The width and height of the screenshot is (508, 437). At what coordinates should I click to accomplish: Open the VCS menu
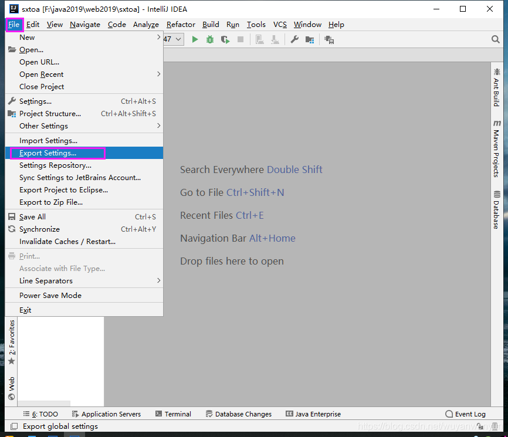(280, 25)
